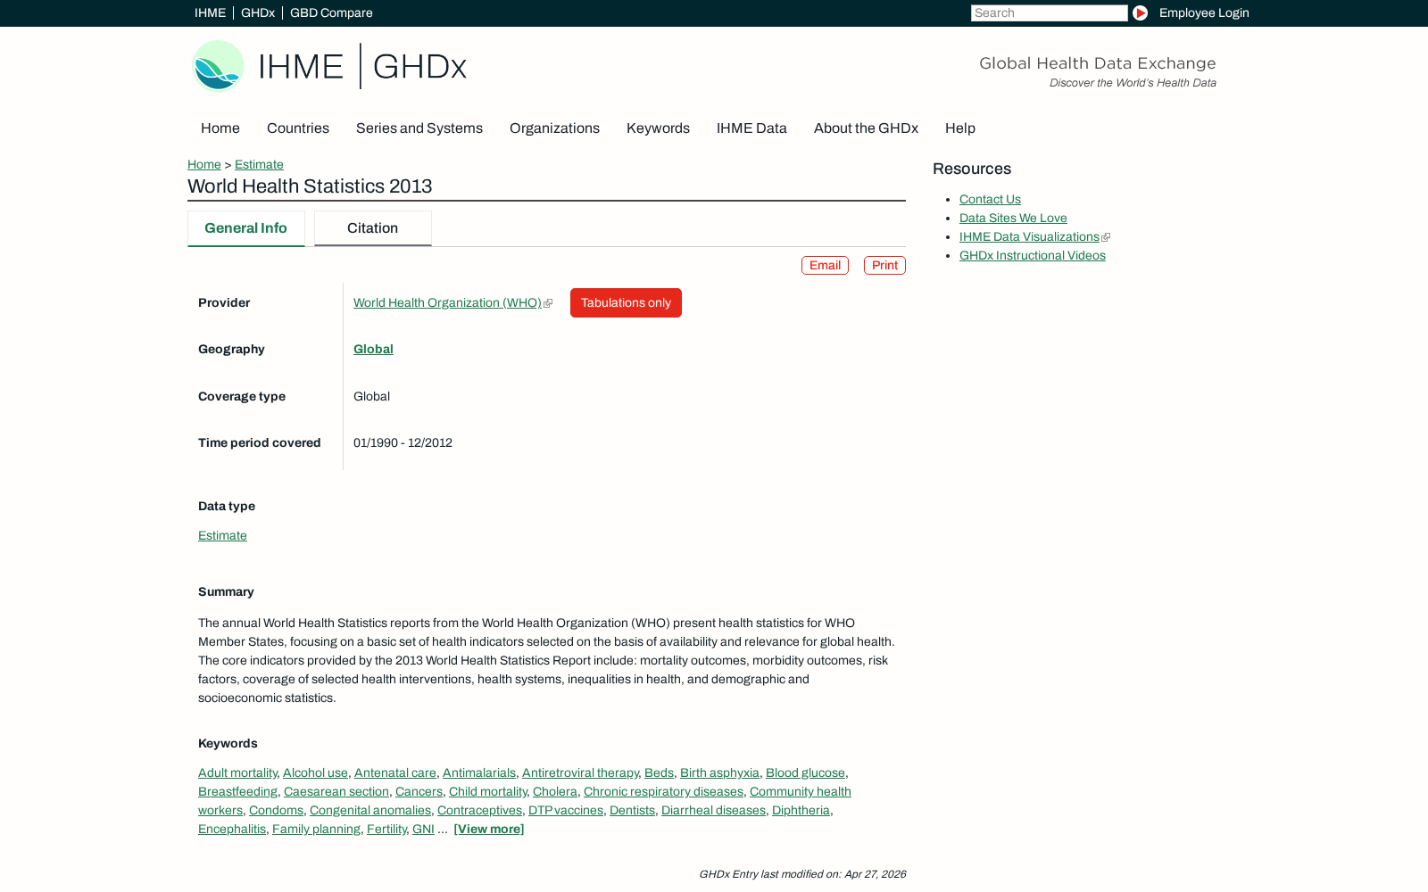Open the Antenatal care keyword
Viewport: 1428px width, 892px height.
click(x=395, y=773)
